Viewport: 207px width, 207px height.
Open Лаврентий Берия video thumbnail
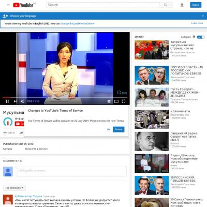coord(152,141)
